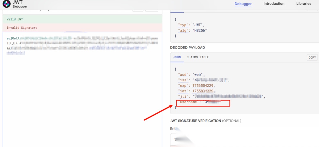This screenshot has height=147, width=319.
Task: Select the JSON tab in decoded payload
Action: [177, 57]
